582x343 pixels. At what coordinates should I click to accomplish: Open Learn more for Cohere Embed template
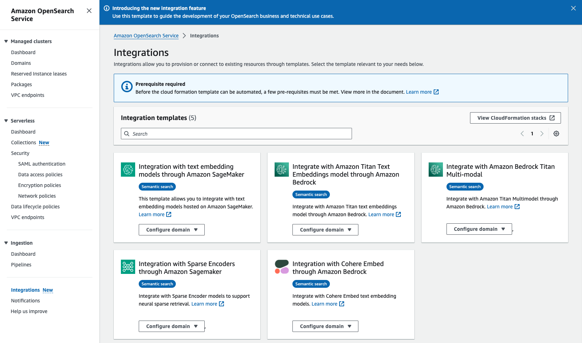pyautogui.click(x=328, y=304)
